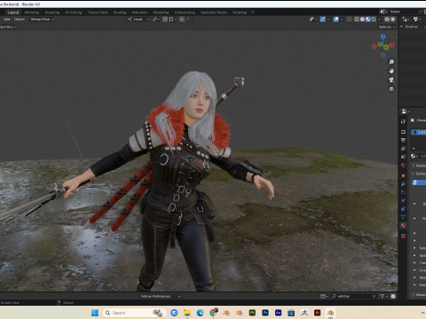Open the Tool properties tab
Image resolution: width=426 pixels, height=319 pixels.
point(403,121)
